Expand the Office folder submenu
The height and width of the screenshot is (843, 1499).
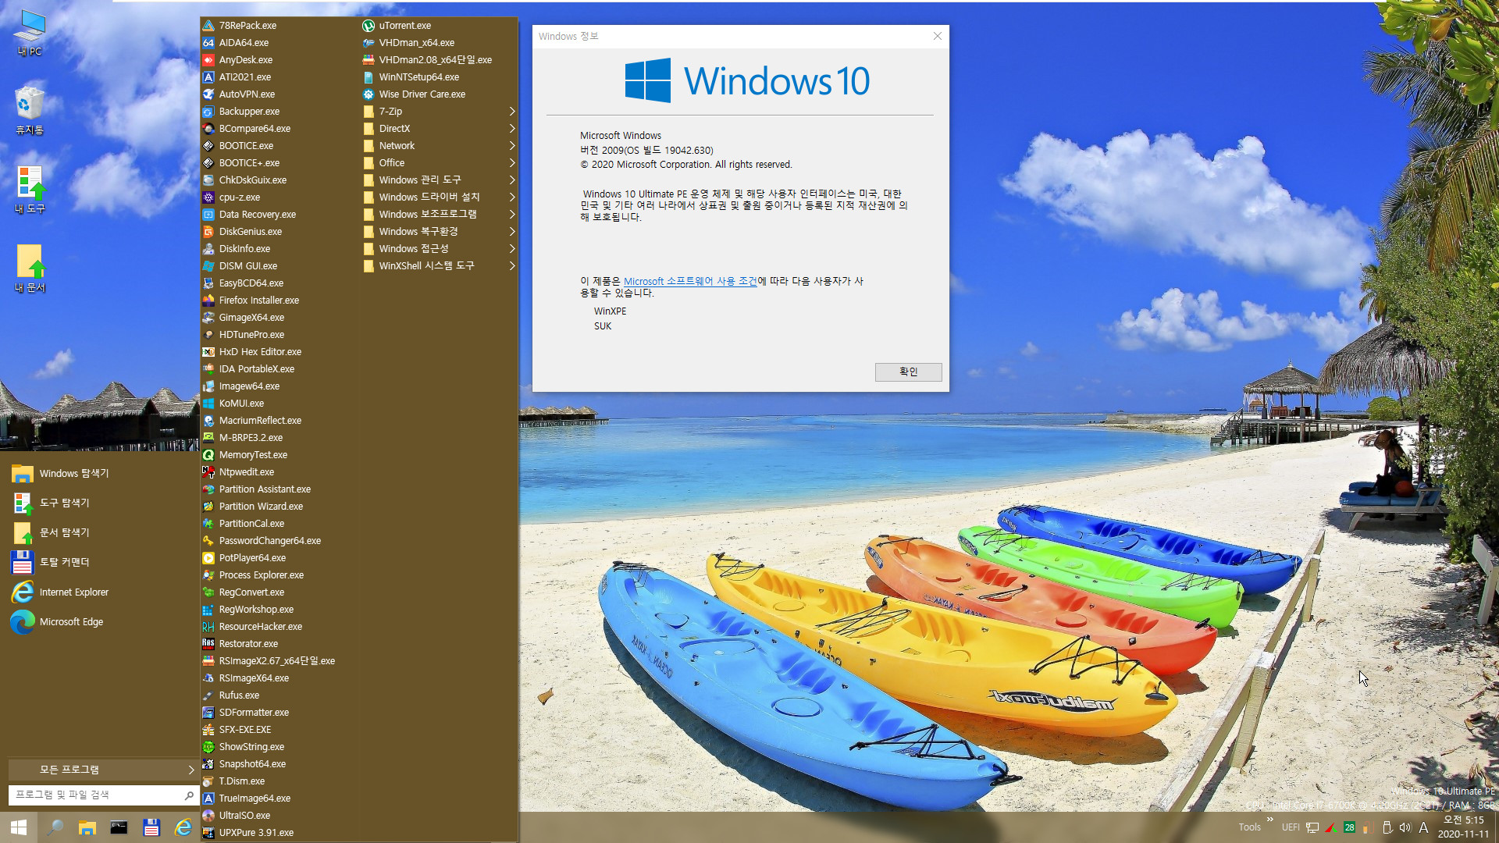[x=439, y=163]
